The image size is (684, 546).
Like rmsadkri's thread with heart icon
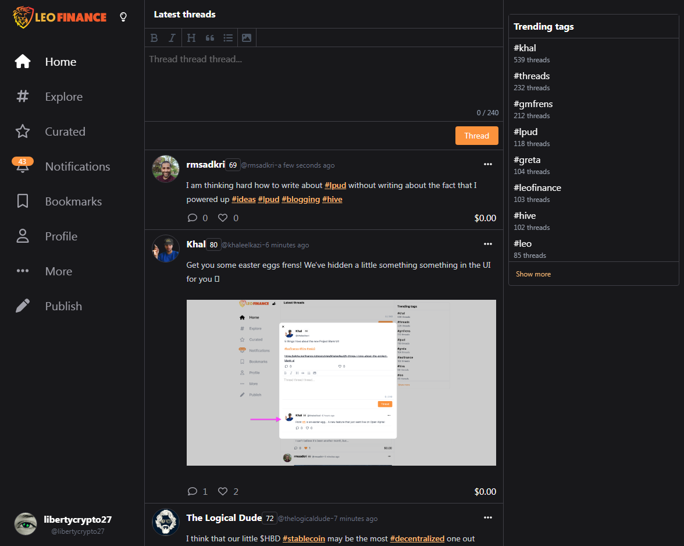click(223, 218)
